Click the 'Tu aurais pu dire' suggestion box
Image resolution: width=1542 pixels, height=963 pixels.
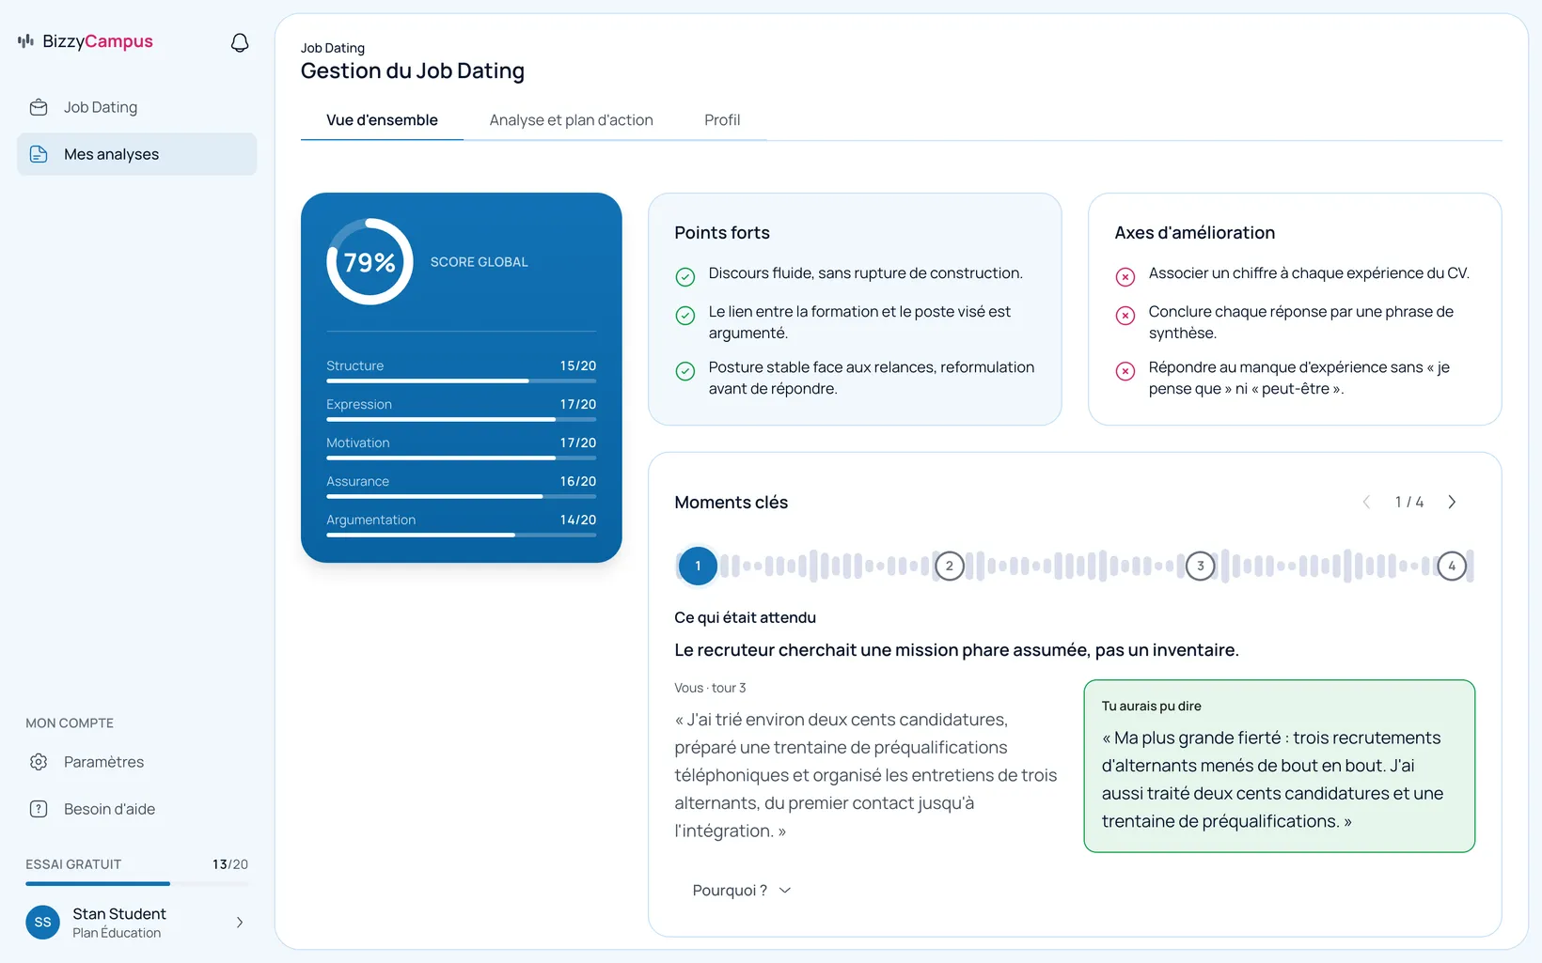[1279, 766]
